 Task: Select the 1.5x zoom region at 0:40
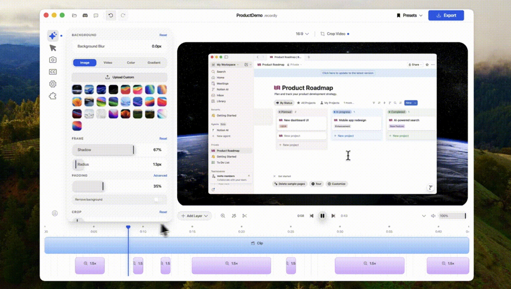pyautogui.click(x=448, y=265)
